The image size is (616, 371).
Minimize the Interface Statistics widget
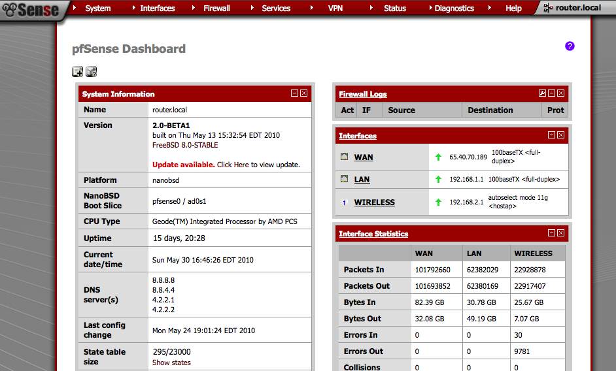551,233
